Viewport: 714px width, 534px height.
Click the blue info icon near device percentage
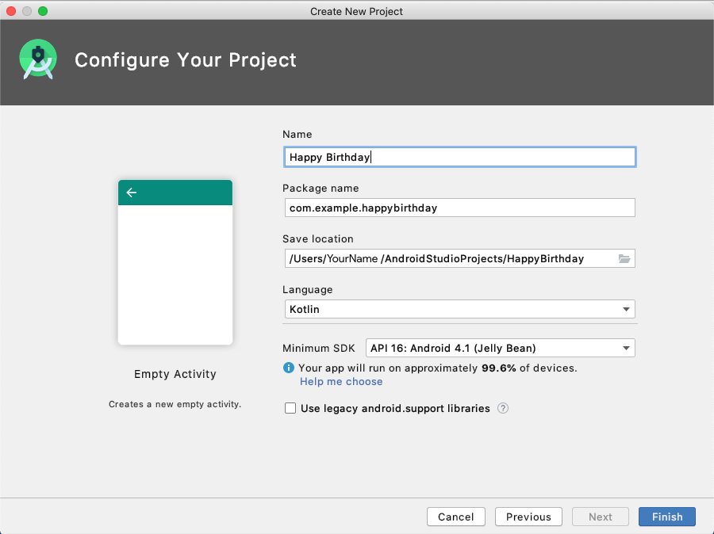tap(288, 368)
